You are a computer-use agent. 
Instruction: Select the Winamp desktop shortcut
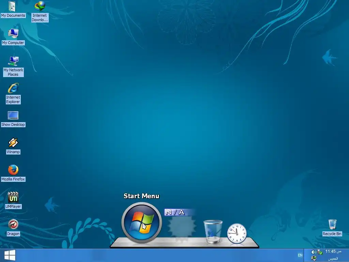13,146
